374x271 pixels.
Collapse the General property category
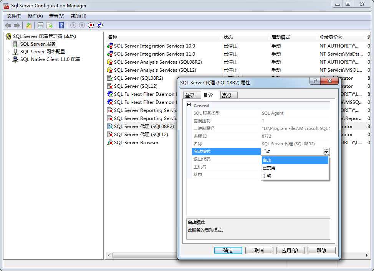(189, 105)
